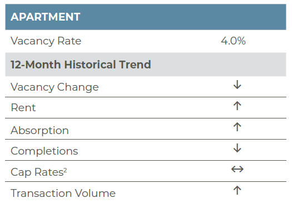Select the Cap Rates label text
292x208 pixels.
pyautogui.click(x=37, y=172)
